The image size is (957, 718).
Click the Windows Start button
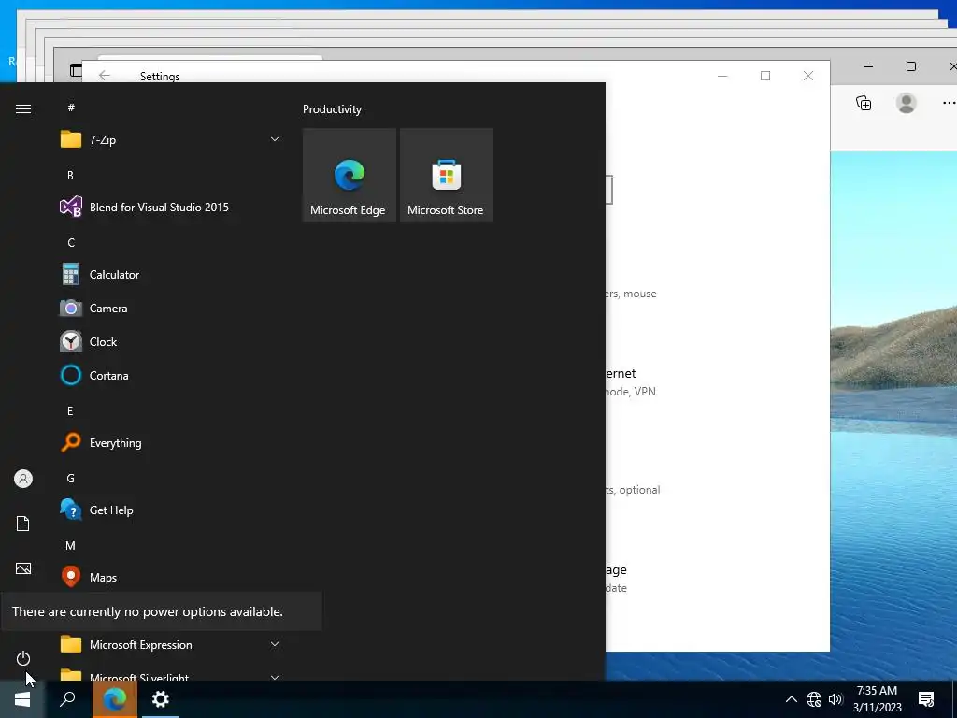click(22, 699)
